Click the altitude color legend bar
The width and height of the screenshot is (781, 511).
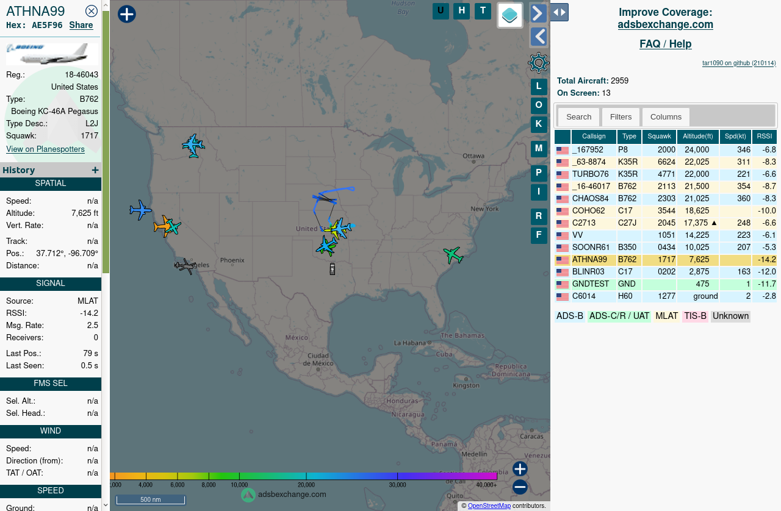(304, 476)
